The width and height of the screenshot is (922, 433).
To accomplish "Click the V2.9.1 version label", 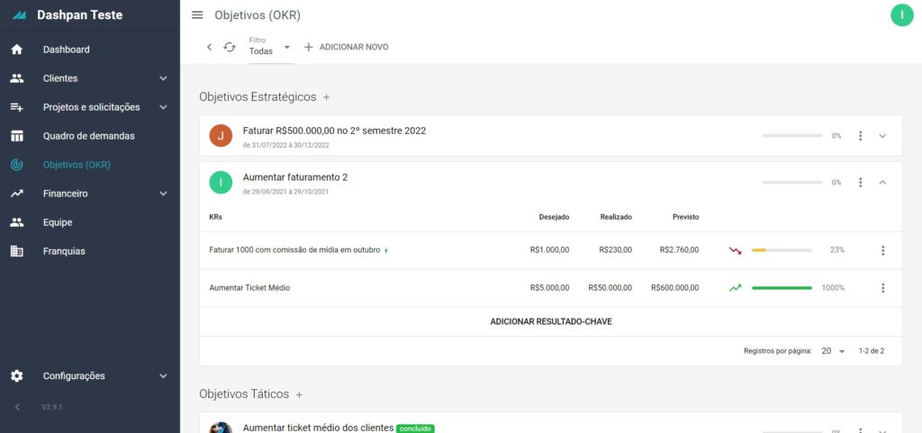I will point(51,407).
